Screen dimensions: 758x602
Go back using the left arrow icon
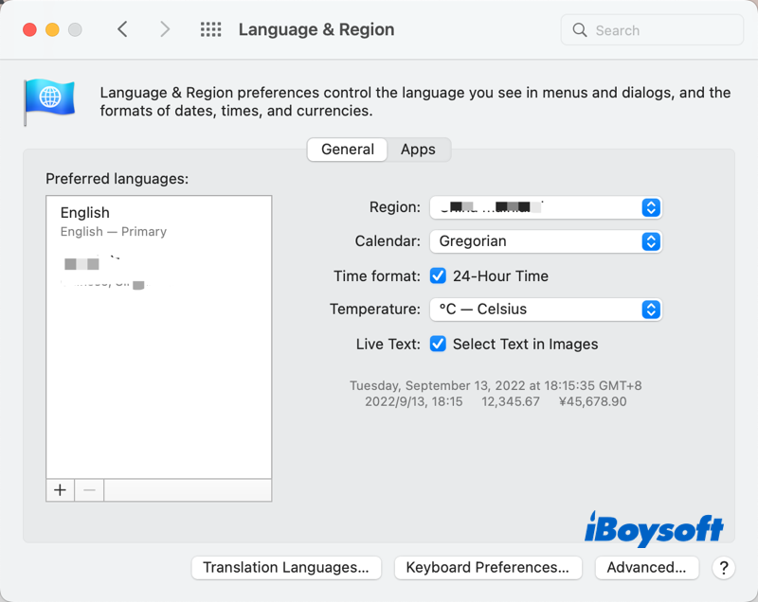point(122,29)
